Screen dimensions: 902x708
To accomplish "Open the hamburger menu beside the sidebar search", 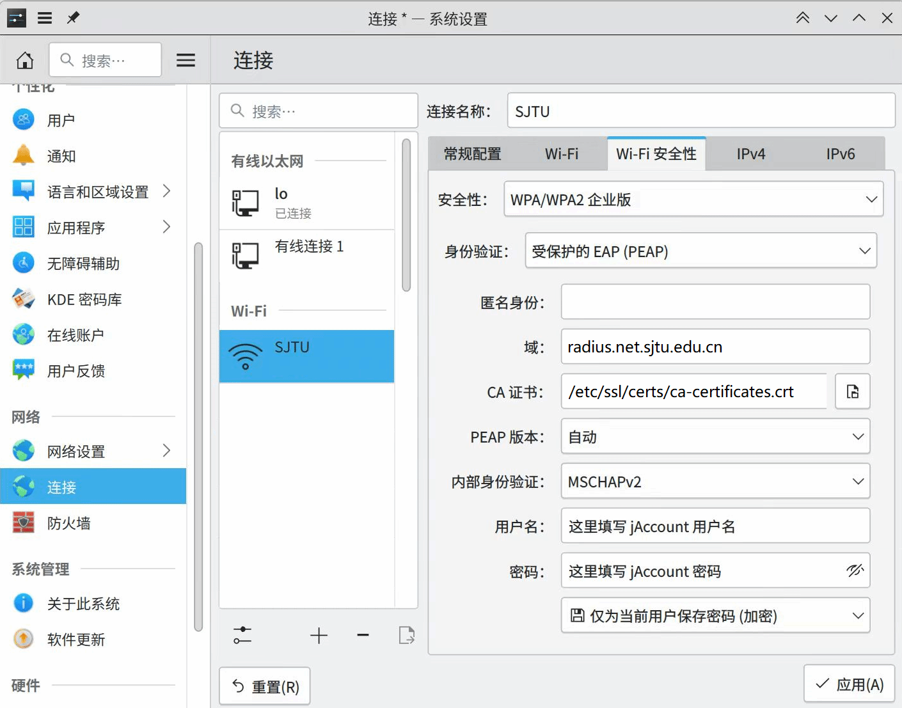I will click(x=186, y=60).
